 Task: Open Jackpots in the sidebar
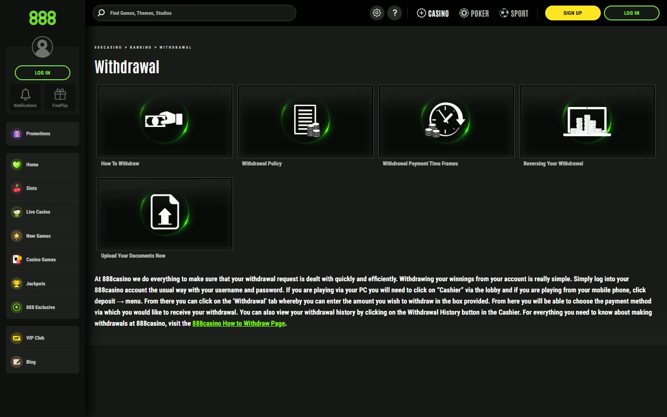pyautogui.click(x=43, y=284)
